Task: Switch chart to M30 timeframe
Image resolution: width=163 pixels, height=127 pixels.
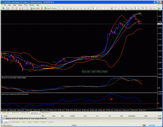Action: [x=71, y=8]
